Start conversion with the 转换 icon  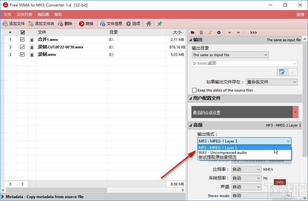(x=86, y=23)
